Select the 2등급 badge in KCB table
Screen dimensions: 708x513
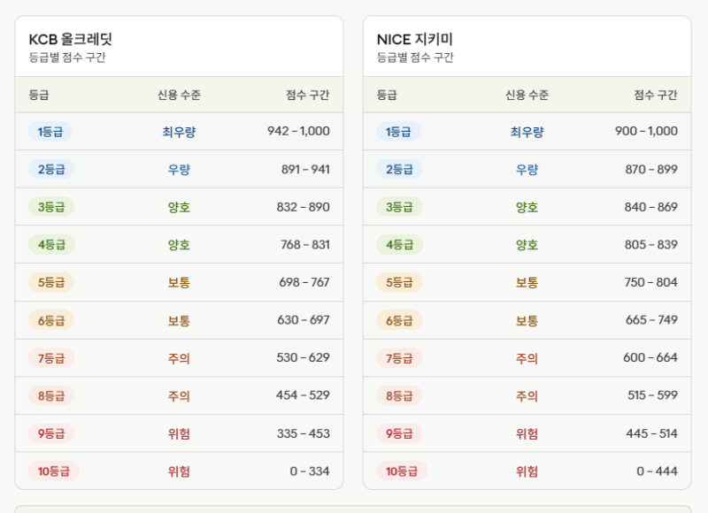[x=51, y=169]
